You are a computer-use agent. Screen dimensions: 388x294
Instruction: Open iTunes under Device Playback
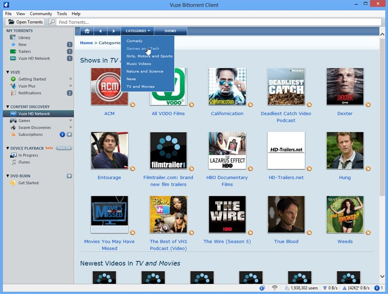[24, 162]
